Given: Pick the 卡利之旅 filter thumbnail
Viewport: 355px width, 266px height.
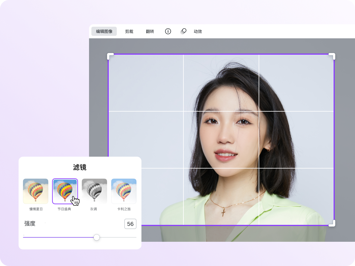Looking at the screenshot, I should [x=124, y=191].
